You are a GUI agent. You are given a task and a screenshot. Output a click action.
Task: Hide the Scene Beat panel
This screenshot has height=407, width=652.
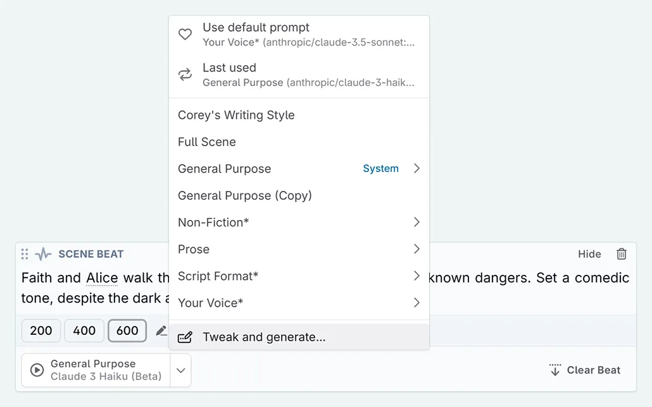coord(589,253)
